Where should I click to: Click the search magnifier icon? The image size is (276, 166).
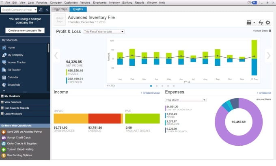41,10
